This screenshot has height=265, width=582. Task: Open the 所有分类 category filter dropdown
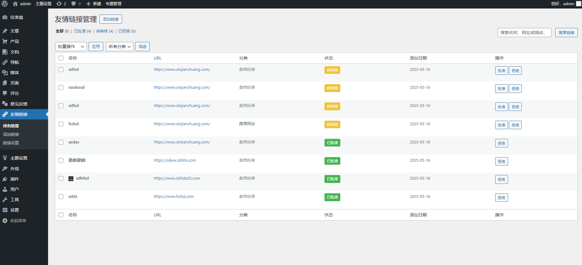119,46
